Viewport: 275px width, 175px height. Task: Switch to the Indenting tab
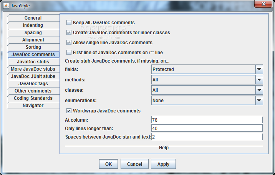click(33, 25)
